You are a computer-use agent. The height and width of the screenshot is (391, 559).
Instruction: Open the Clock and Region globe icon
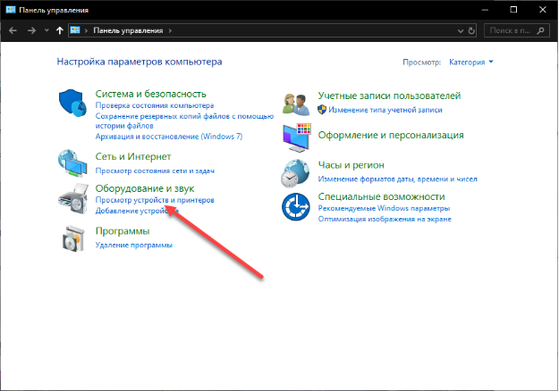pyautogui.click(x=295, y=173)
